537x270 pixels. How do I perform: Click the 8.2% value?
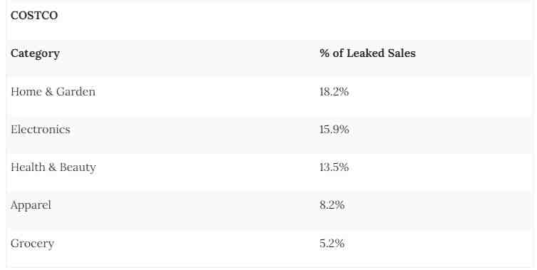[332, 205]
